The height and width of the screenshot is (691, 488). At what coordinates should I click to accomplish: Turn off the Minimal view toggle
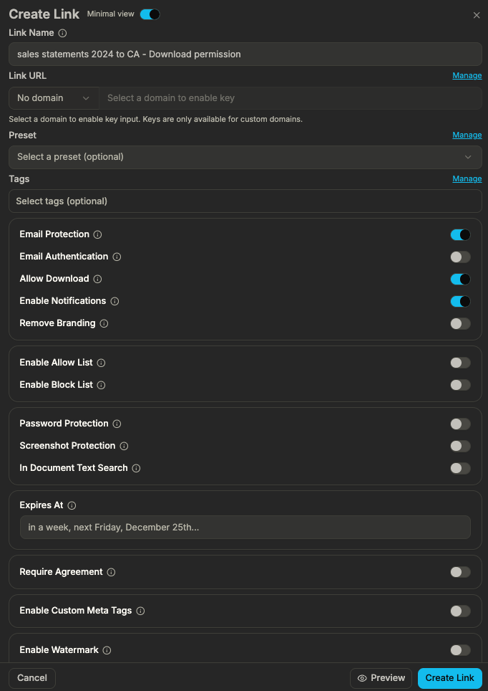tap(149, 14)
